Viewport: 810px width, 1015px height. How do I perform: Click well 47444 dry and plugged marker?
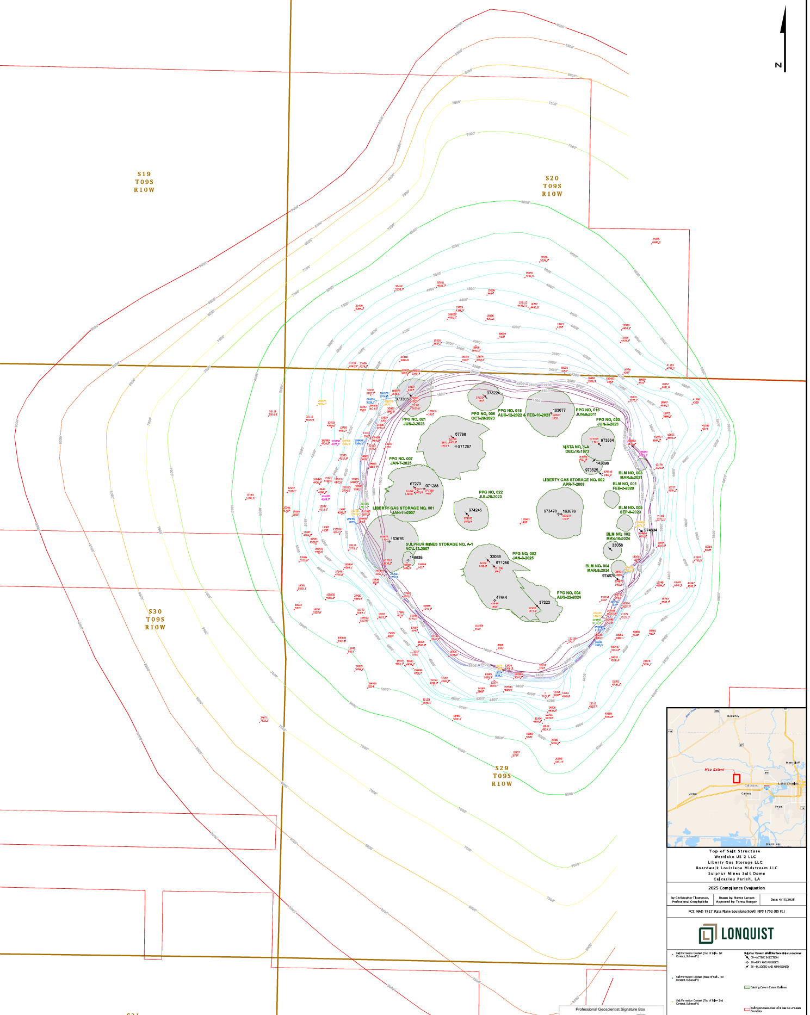(494, 601)
